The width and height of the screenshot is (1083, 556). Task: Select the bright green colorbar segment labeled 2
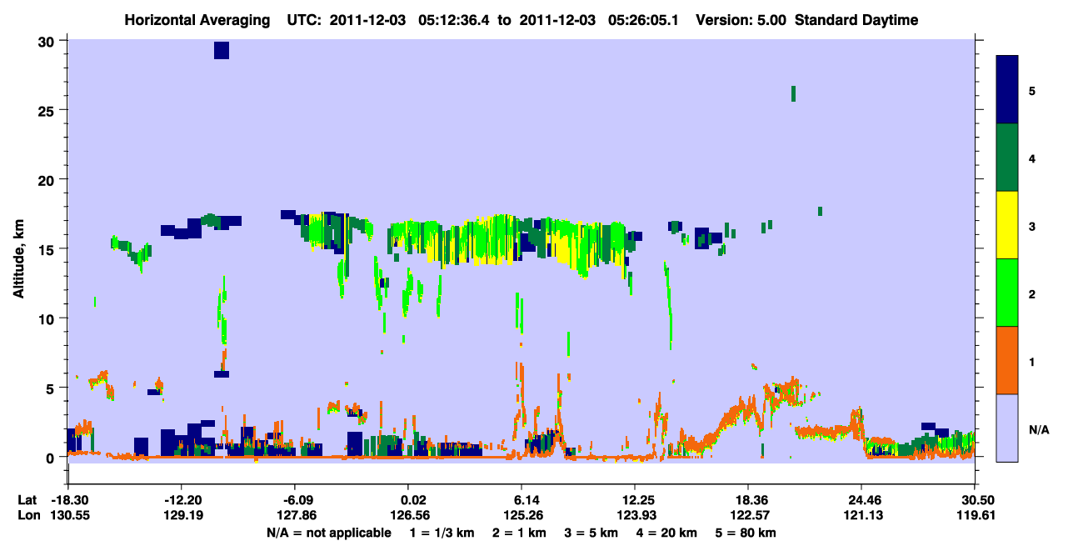[x=1008, y=293]
